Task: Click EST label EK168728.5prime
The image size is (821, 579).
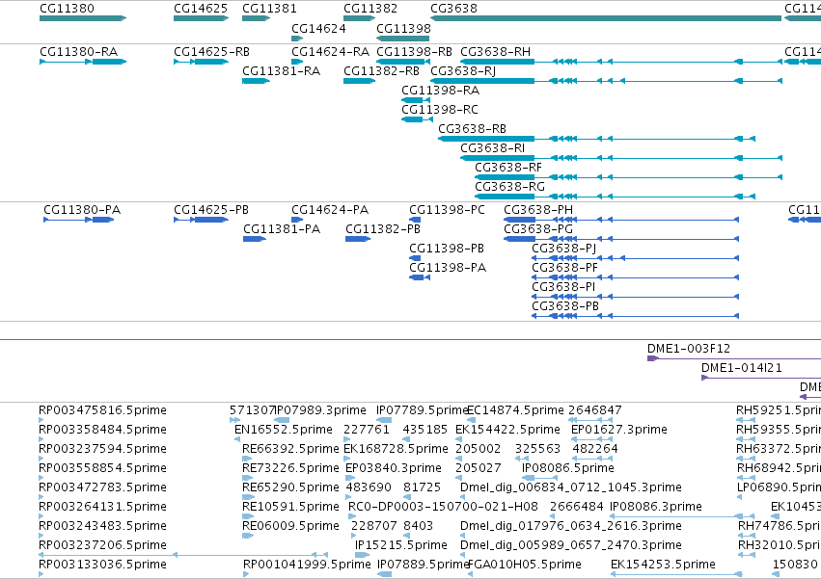Action: pyautogui.click(x=396, y=449)
